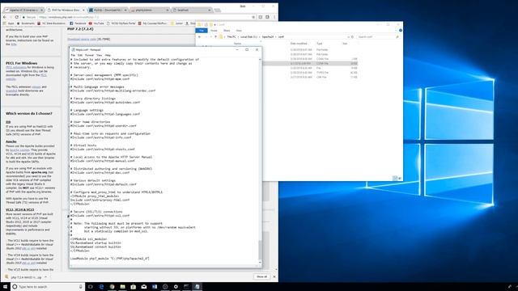518x291 pixels.
Task: Open the File tab in File Explorer
Action: 202,31
